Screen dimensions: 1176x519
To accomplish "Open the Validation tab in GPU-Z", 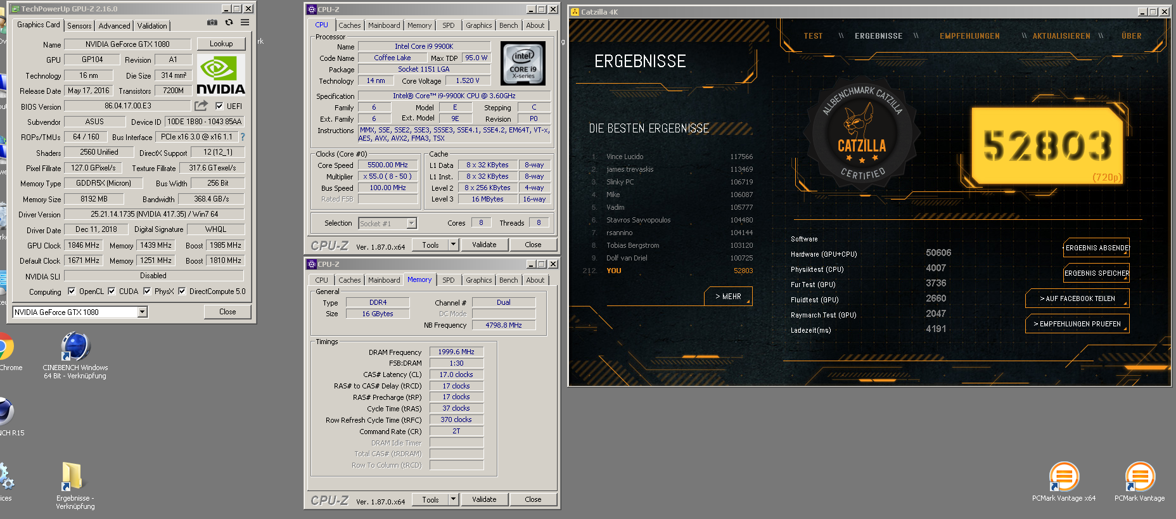I will (152, 26).
